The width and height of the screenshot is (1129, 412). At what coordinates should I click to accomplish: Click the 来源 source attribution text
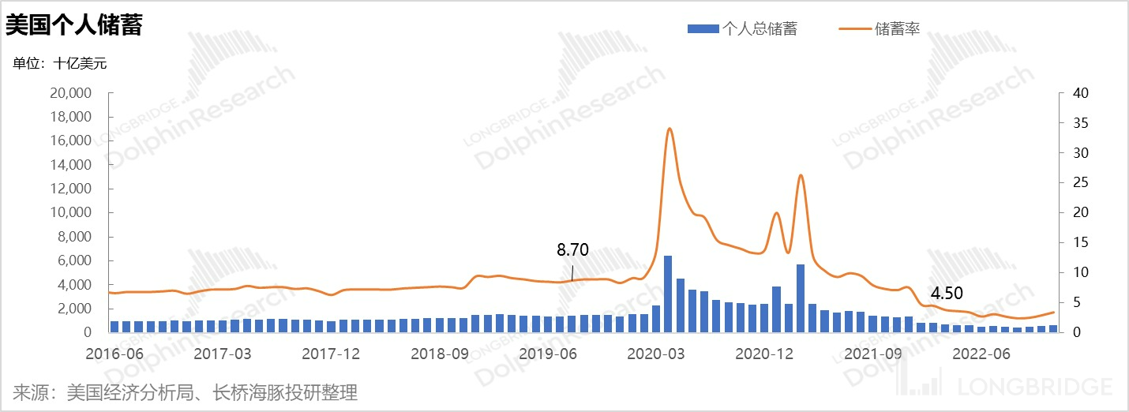point(186,391)
